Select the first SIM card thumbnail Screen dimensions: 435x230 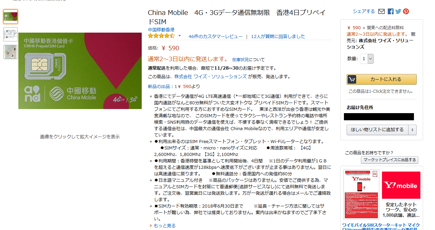coord(11,17)
